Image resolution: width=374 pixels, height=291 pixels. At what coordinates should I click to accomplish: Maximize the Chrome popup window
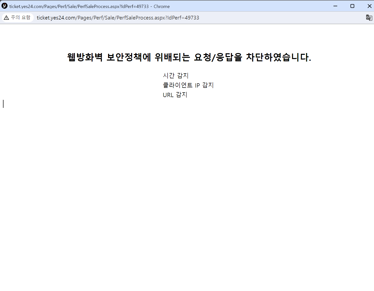352,6
